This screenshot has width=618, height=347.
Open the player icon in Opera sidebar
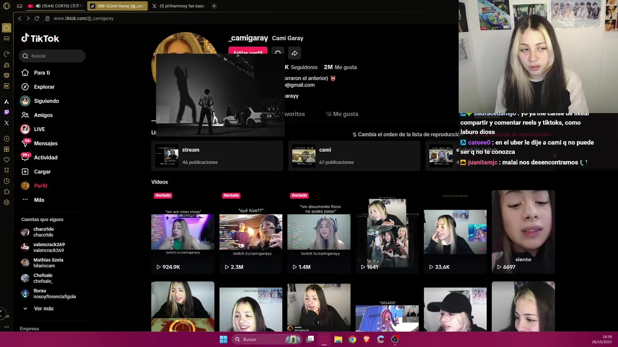click(x=6, y=139)
